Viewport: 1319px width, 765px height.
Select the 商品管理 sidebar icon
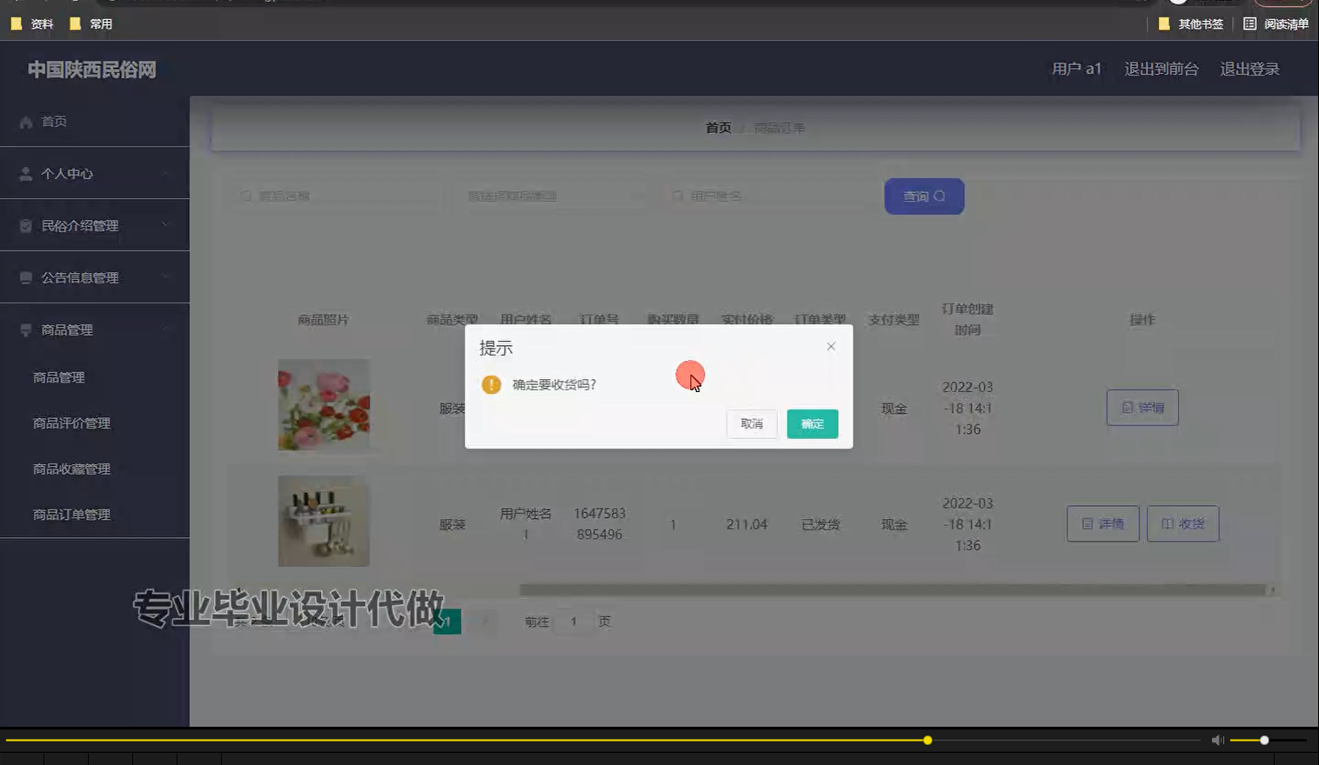tap(25, 329)
